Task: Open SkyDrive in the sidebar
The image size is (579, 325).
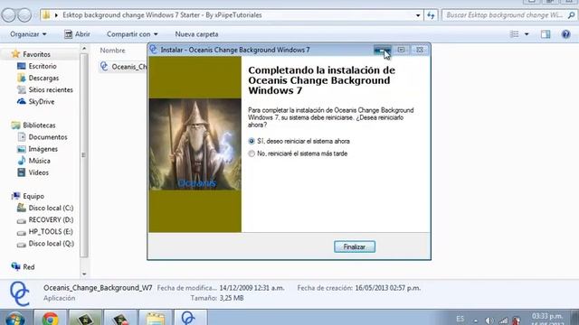Action: click(x=36, y=102)
